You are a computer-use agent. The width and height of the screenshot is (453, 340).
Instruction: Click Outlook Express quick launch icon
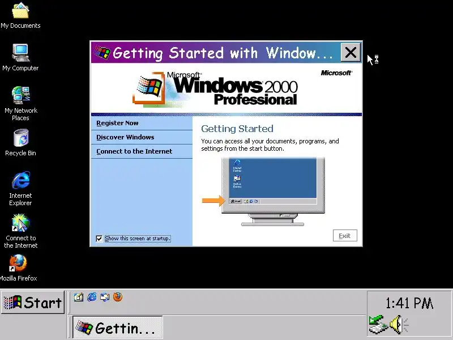105,297
